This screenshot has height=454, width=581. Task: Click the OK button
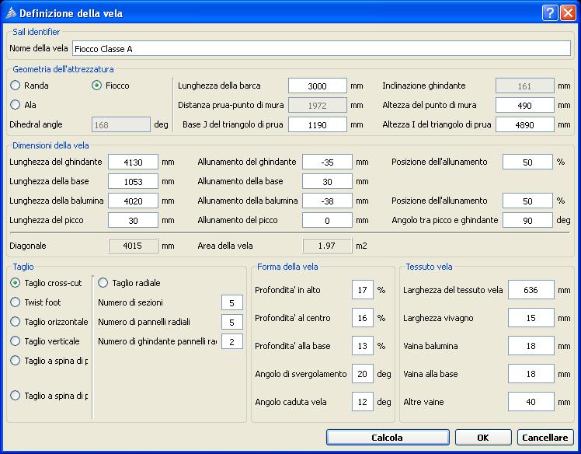[x=482, y=438]
